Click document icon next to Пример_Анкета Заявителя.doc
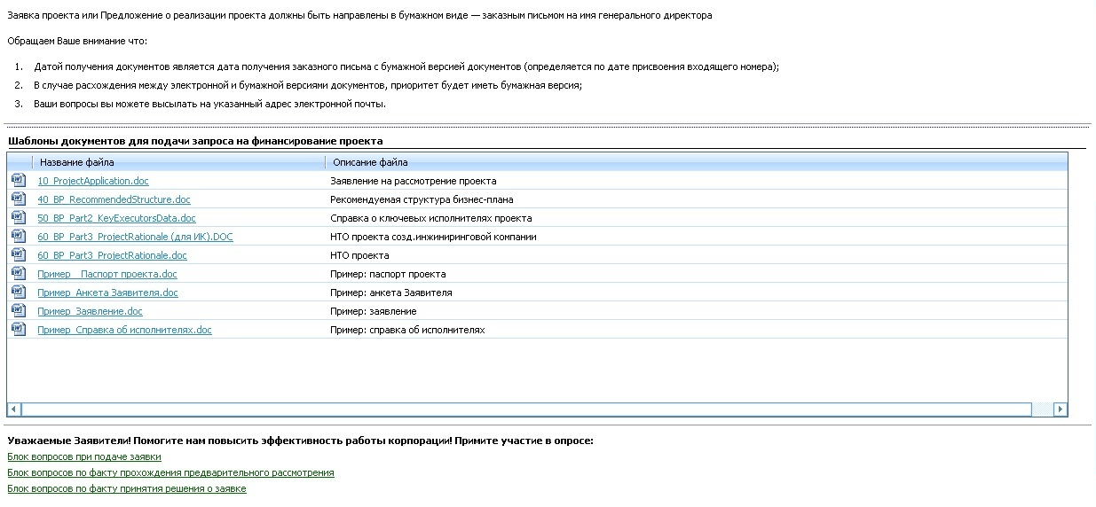This screenshot has width=1096, height=507. [19, 292]
